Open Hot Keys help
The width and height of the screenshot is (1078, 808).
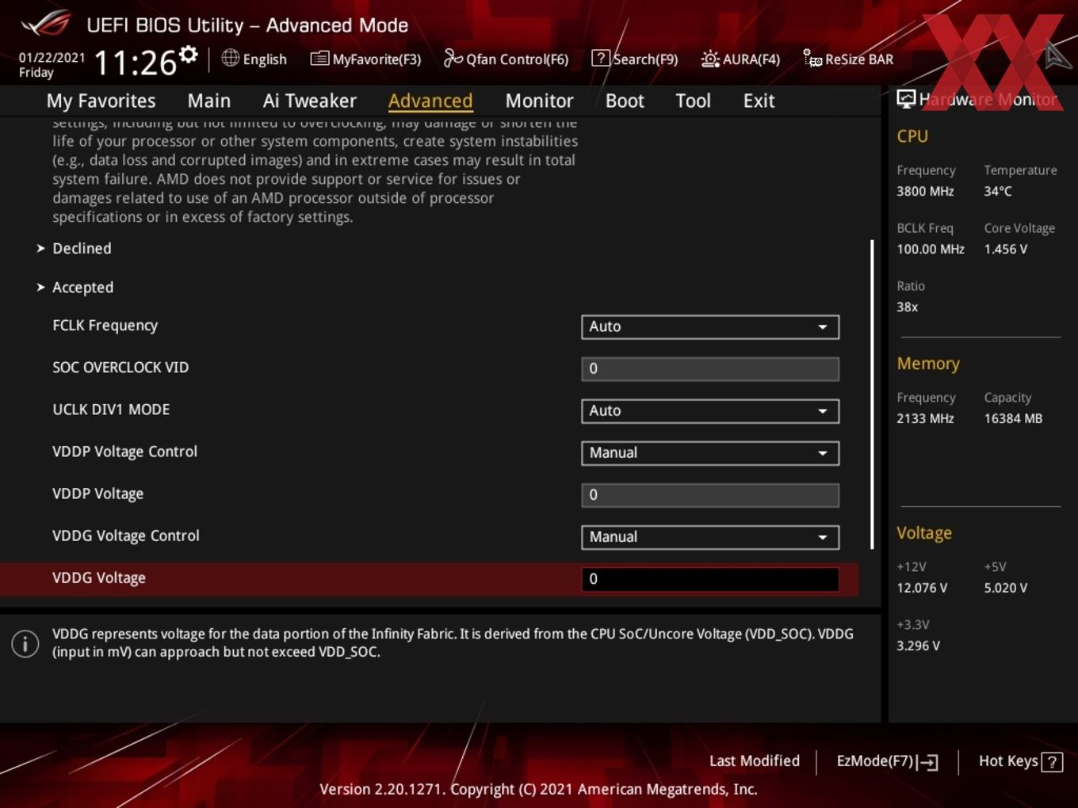coord(1008,761)
